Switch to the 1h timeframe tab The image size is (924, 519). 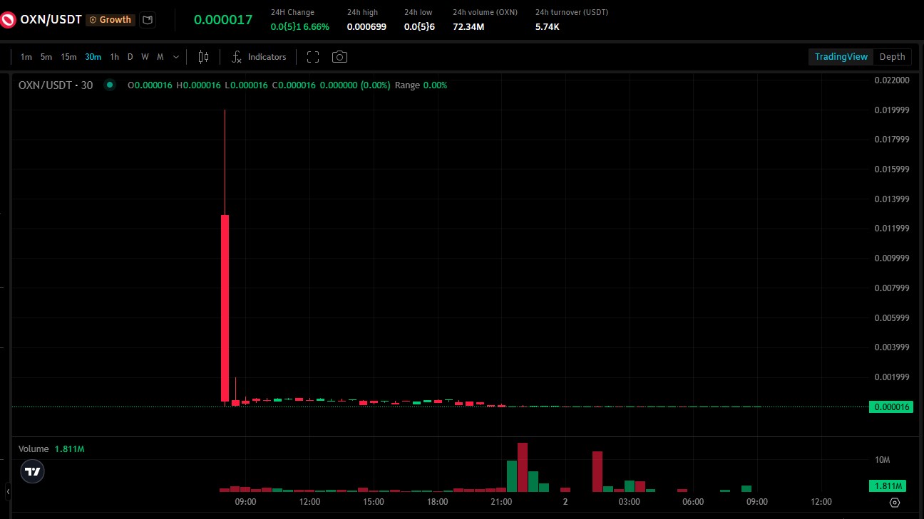tap(114, 56)
